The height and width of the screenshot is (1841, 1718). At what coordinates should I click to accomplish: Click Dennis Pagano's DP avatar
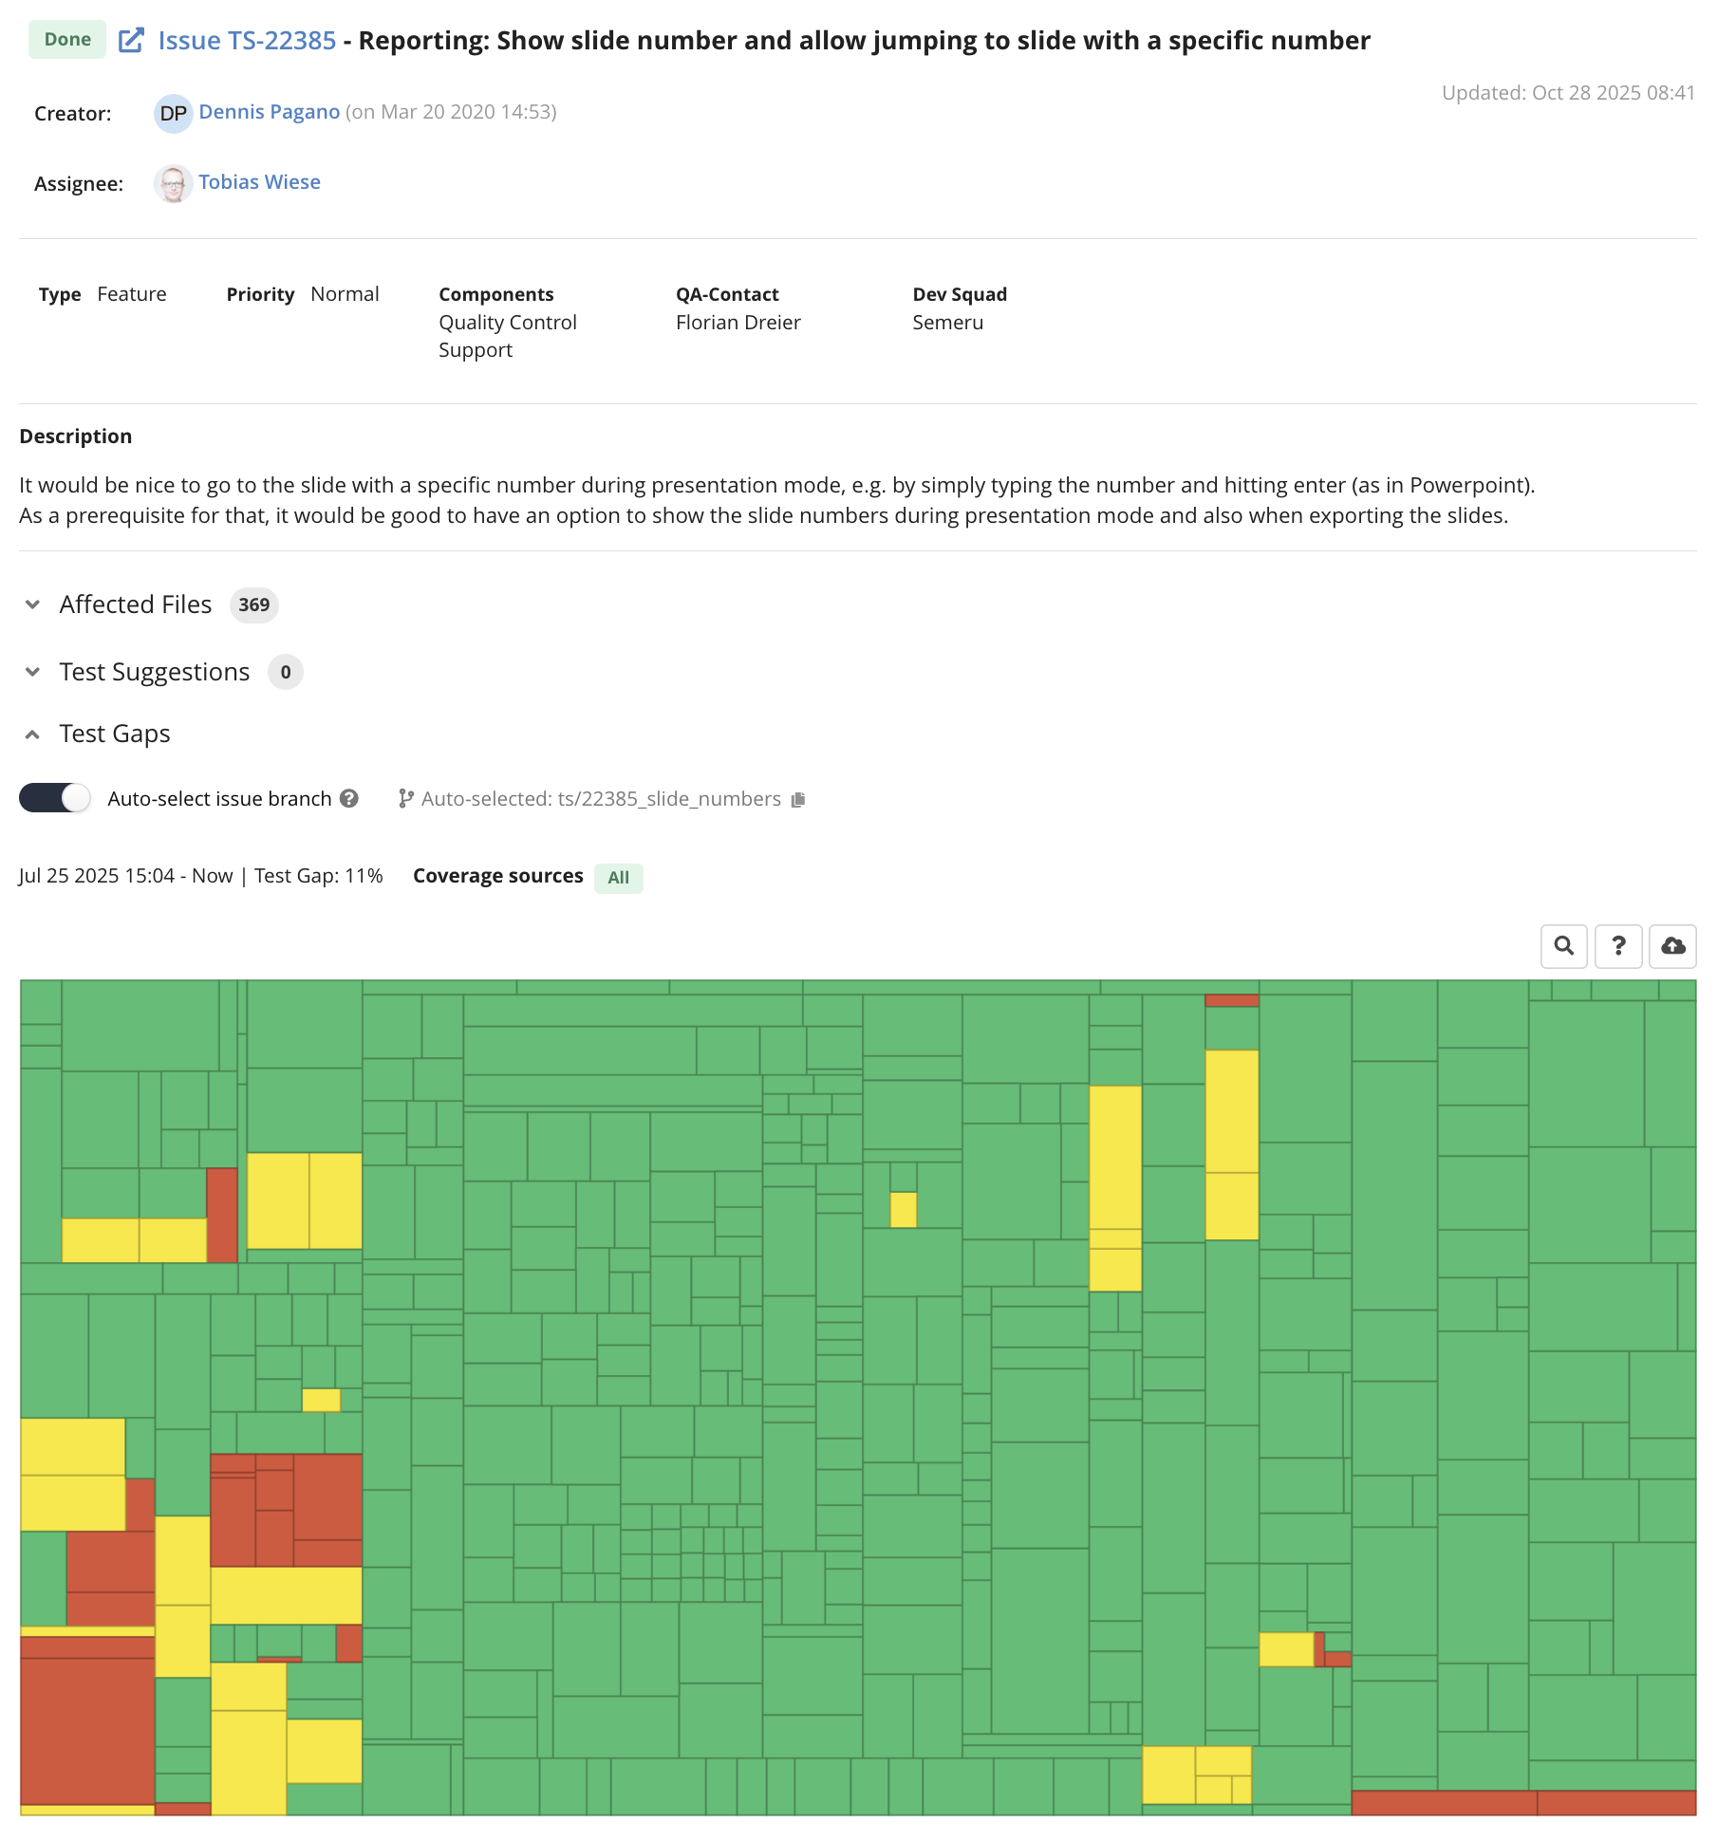[x=173, y=114]
